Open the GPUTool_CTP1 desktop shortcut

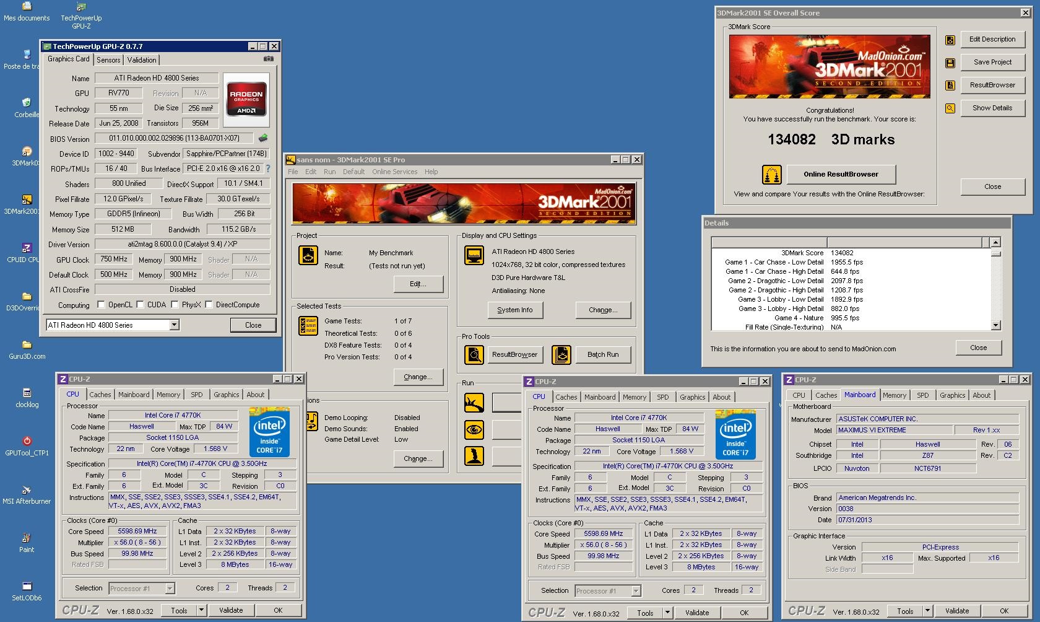(x=27, y=445)
